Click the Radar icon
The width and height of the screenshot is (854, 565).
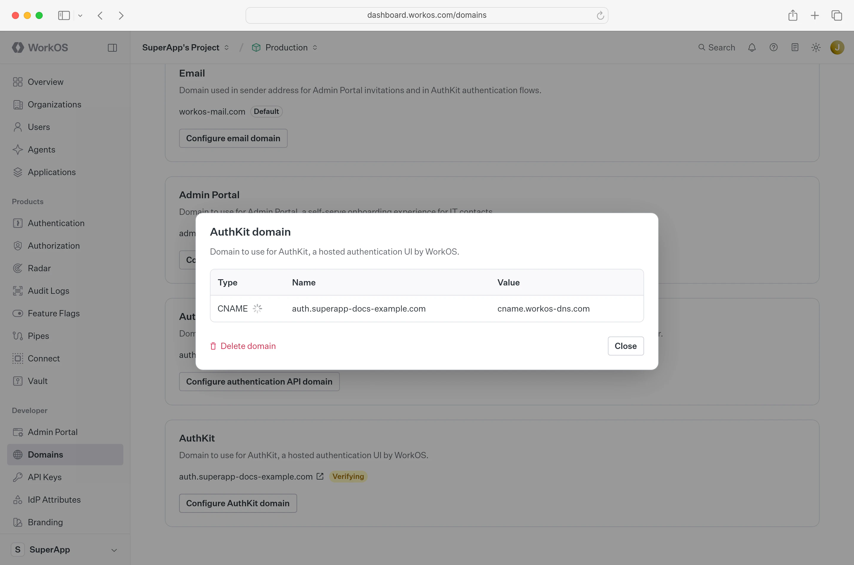pos(17,268)
